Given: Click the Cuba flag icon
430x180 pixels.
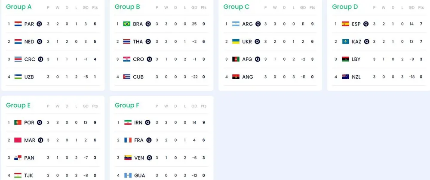Looking at the screenshot, I should tap(127, 77).
